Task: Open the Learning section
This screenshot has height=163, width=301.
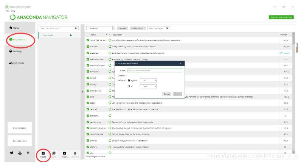Action: tap(16, 51)
